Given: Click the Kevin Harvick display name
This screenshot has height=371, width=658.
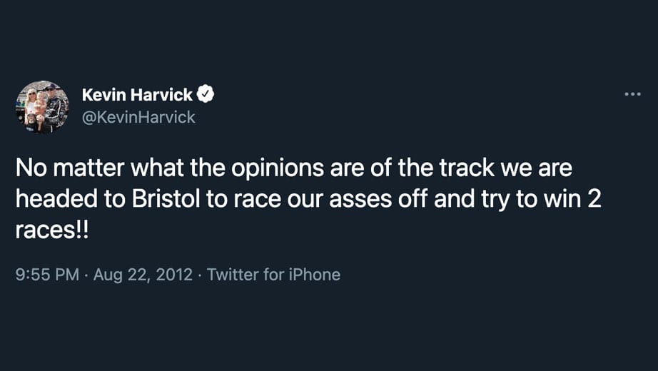Looking at the screenshot, I should tap(137, 94).
